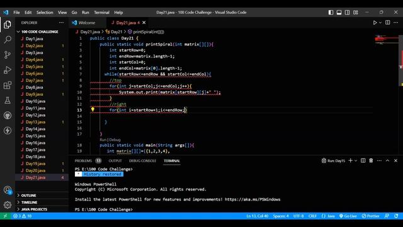Select Spaces: 4 indentation setting
The image size is (403, 227).
pos(281,216)
